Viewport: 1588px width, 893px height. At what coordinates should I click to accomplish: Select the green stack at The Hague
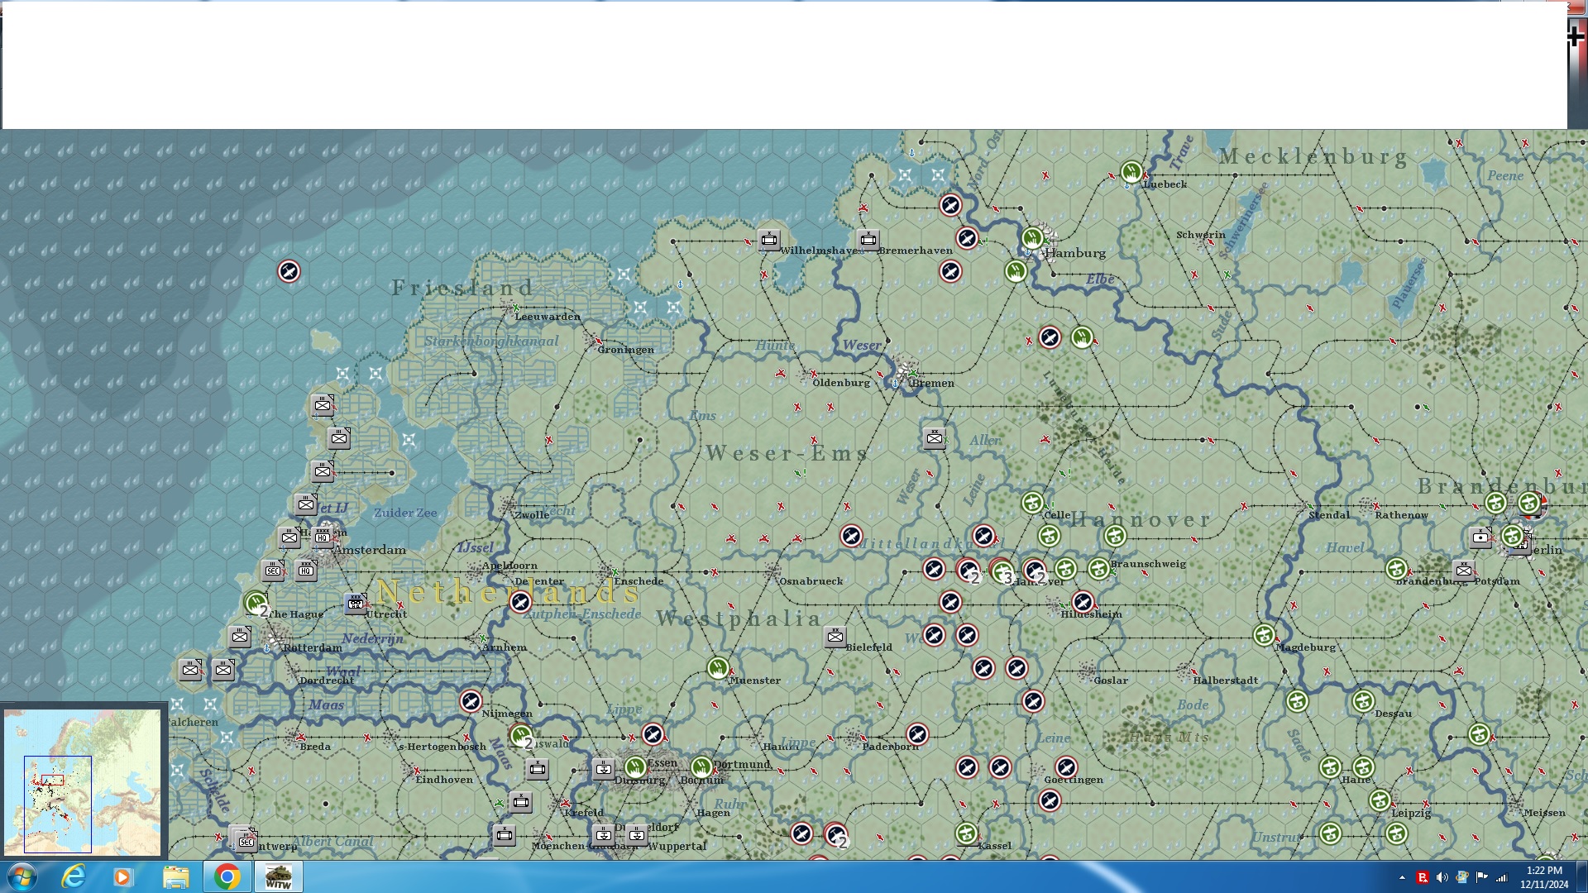pos(256,603)
